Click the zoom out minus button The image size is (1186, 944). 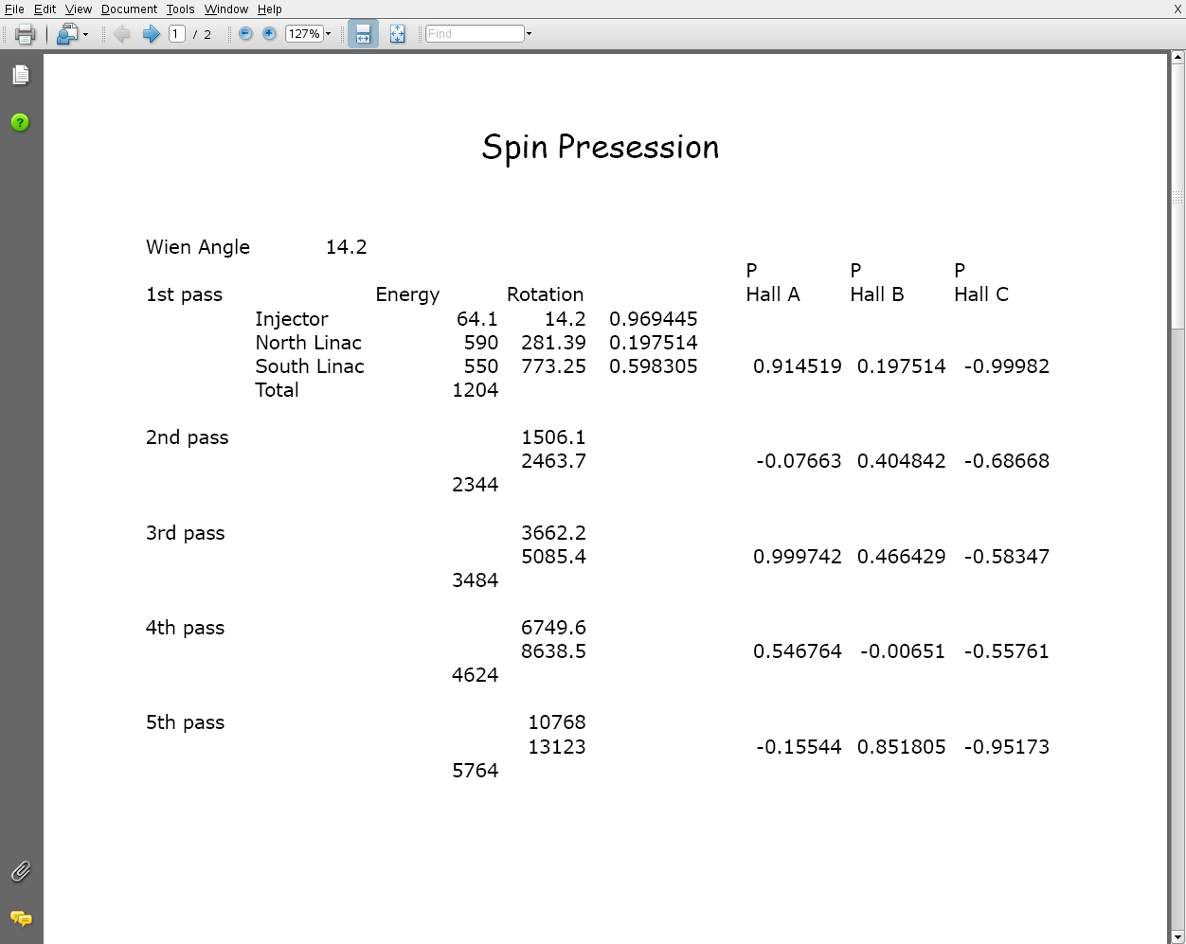(x=245, y=34)
